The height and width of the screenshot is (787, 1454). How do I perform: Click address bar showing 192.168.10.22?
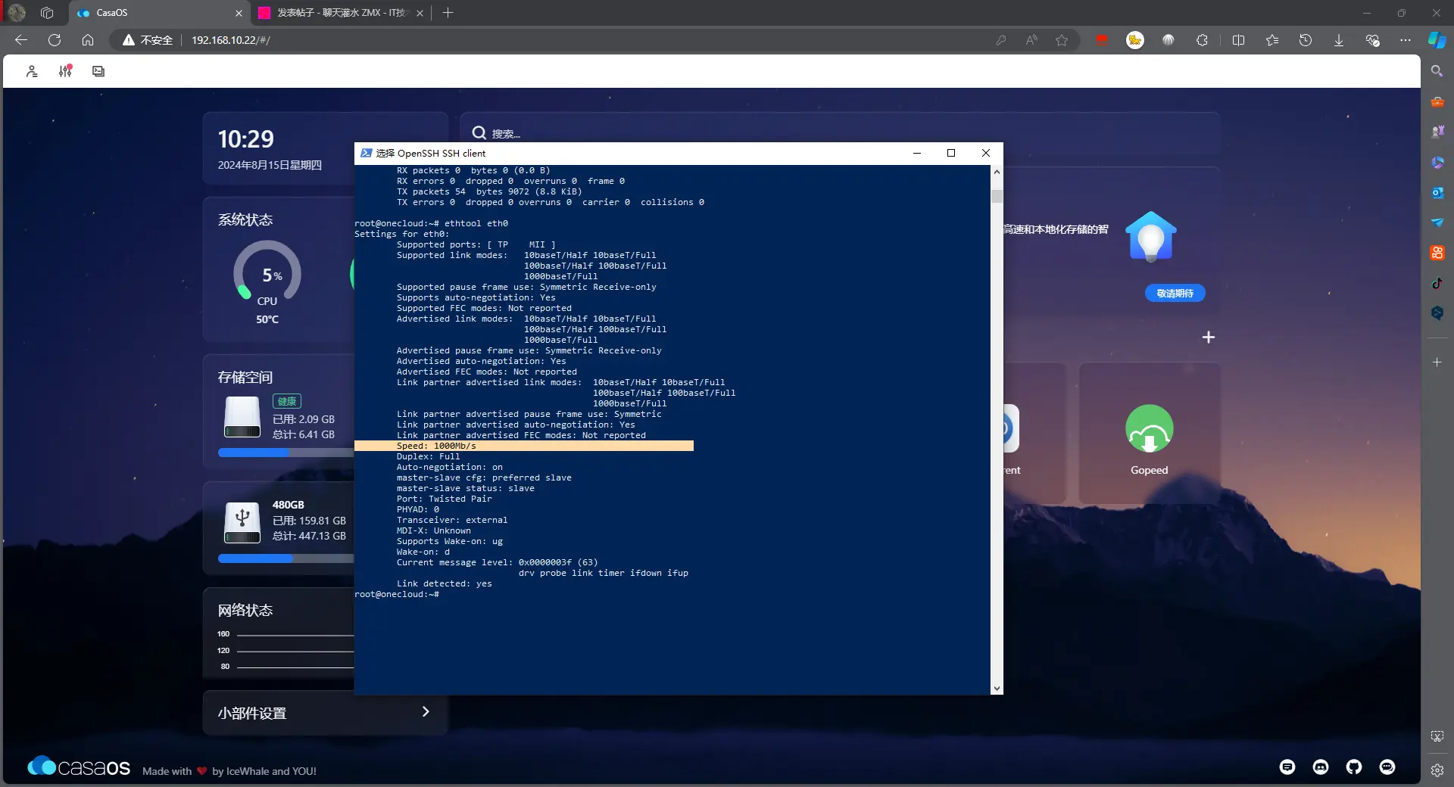[231, 40]
